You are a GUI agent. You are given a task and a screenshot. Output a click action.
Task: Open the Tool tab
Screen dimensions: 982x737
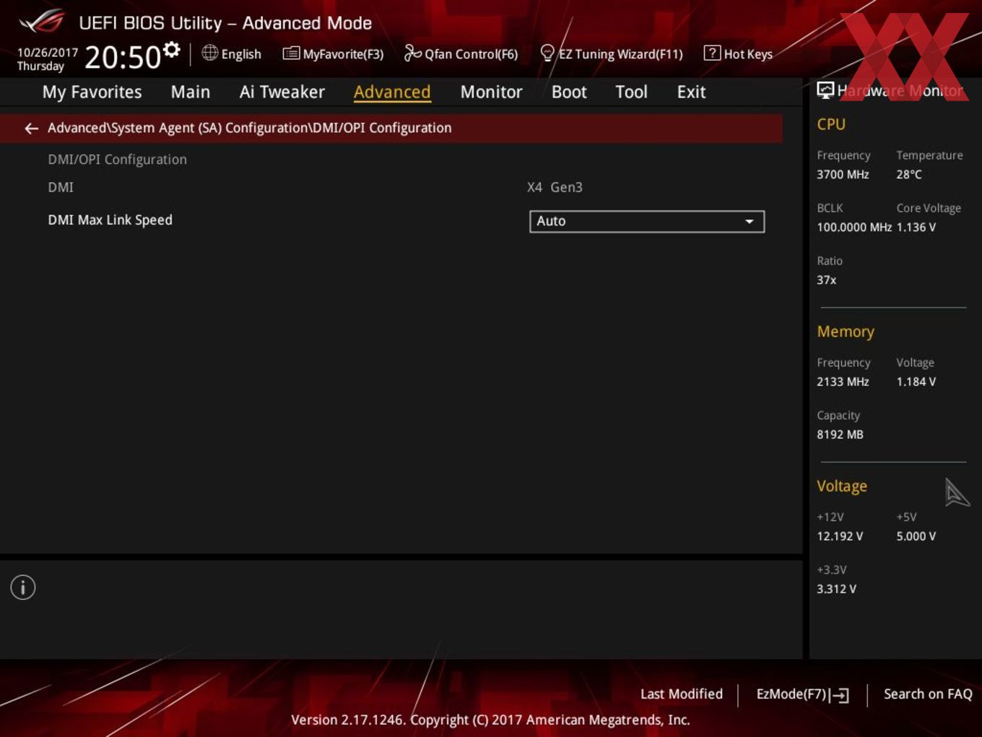click(x=631, y=92)
